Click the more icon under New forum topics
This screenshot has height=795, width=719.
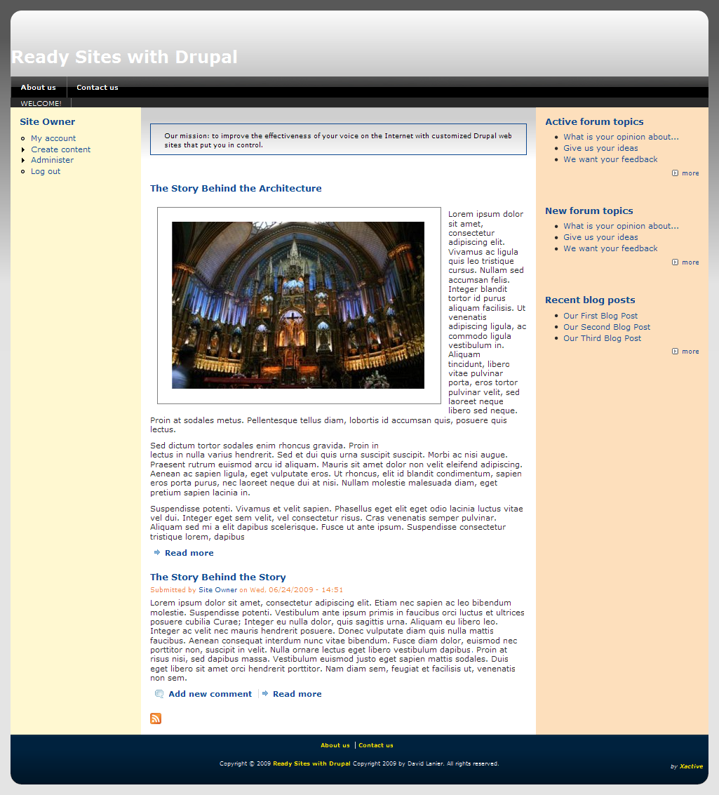[675, 262]
